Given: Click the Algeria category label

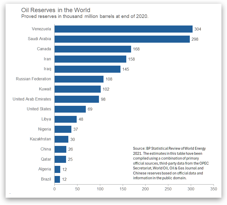Looking at the screenshot, I should 45,169.
